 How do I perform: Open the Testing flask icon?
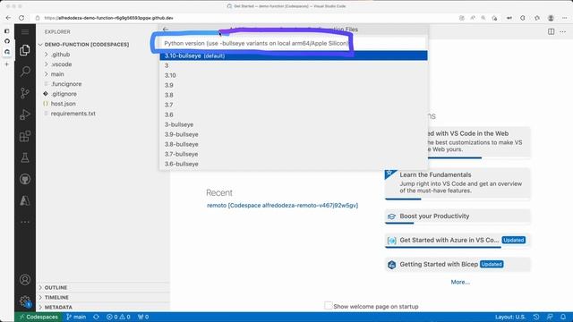[25, 157]
